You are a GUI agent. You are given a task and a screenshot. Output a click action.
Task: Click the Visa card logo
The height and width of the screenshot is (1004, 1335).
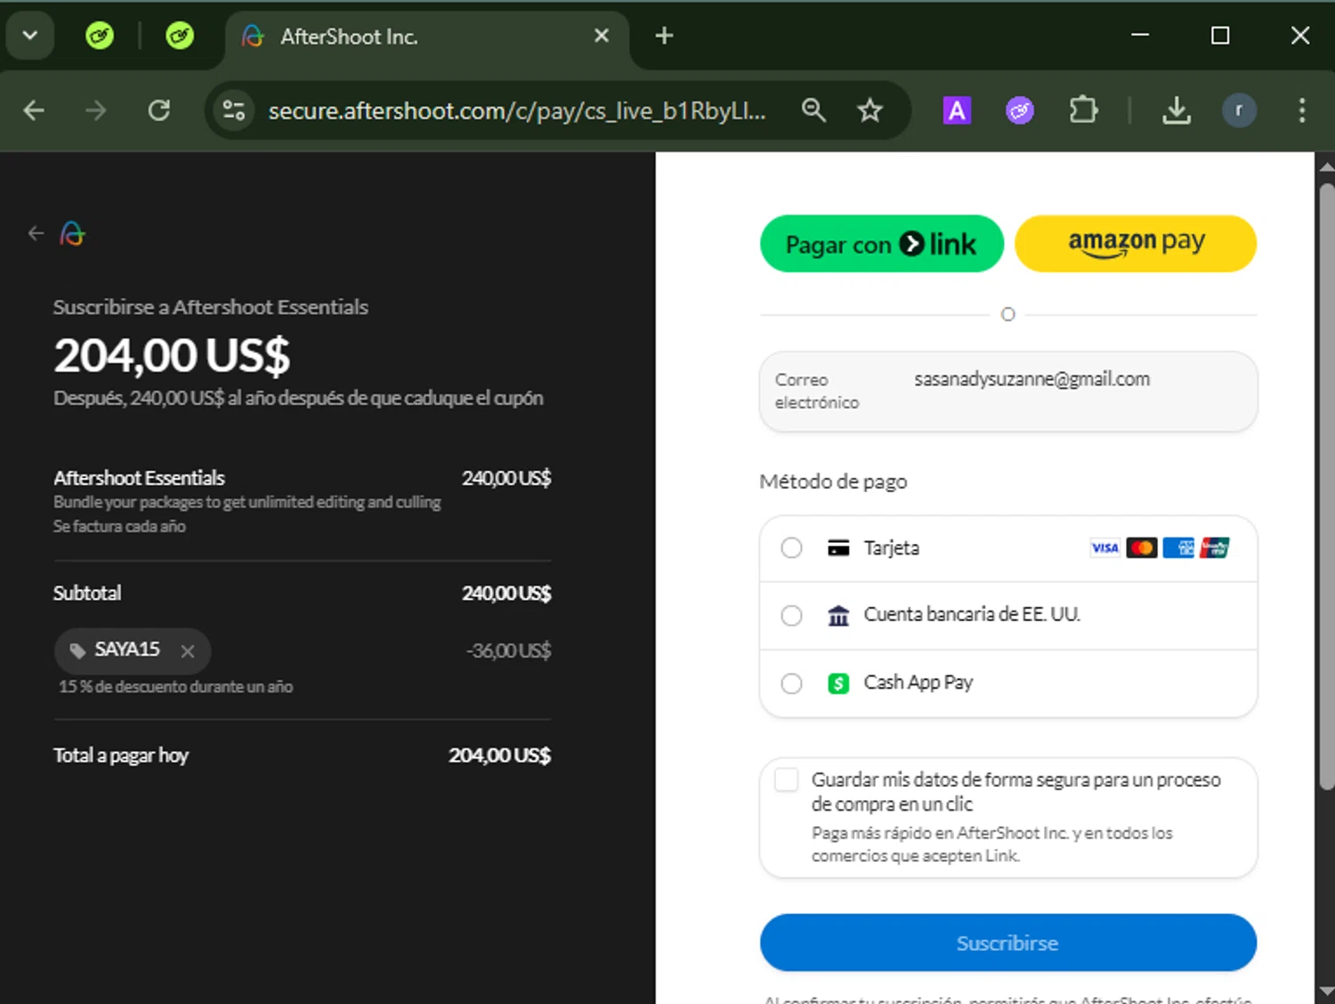(1104, 547)
